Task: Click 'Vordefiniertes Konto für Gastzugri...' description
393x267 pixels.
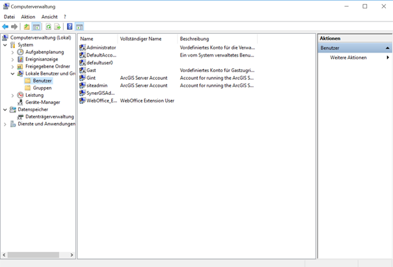Action: click(217, 70)
